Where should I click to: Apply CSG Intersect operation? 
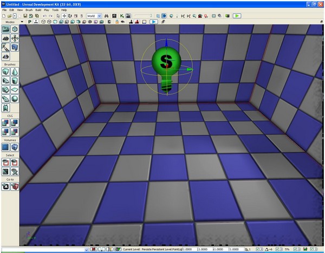5,132
